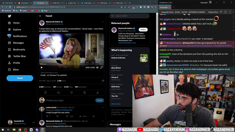Add a new Chatterino tab with plus
This screenshot has height=132, width=235.
[x=173, y=7]
